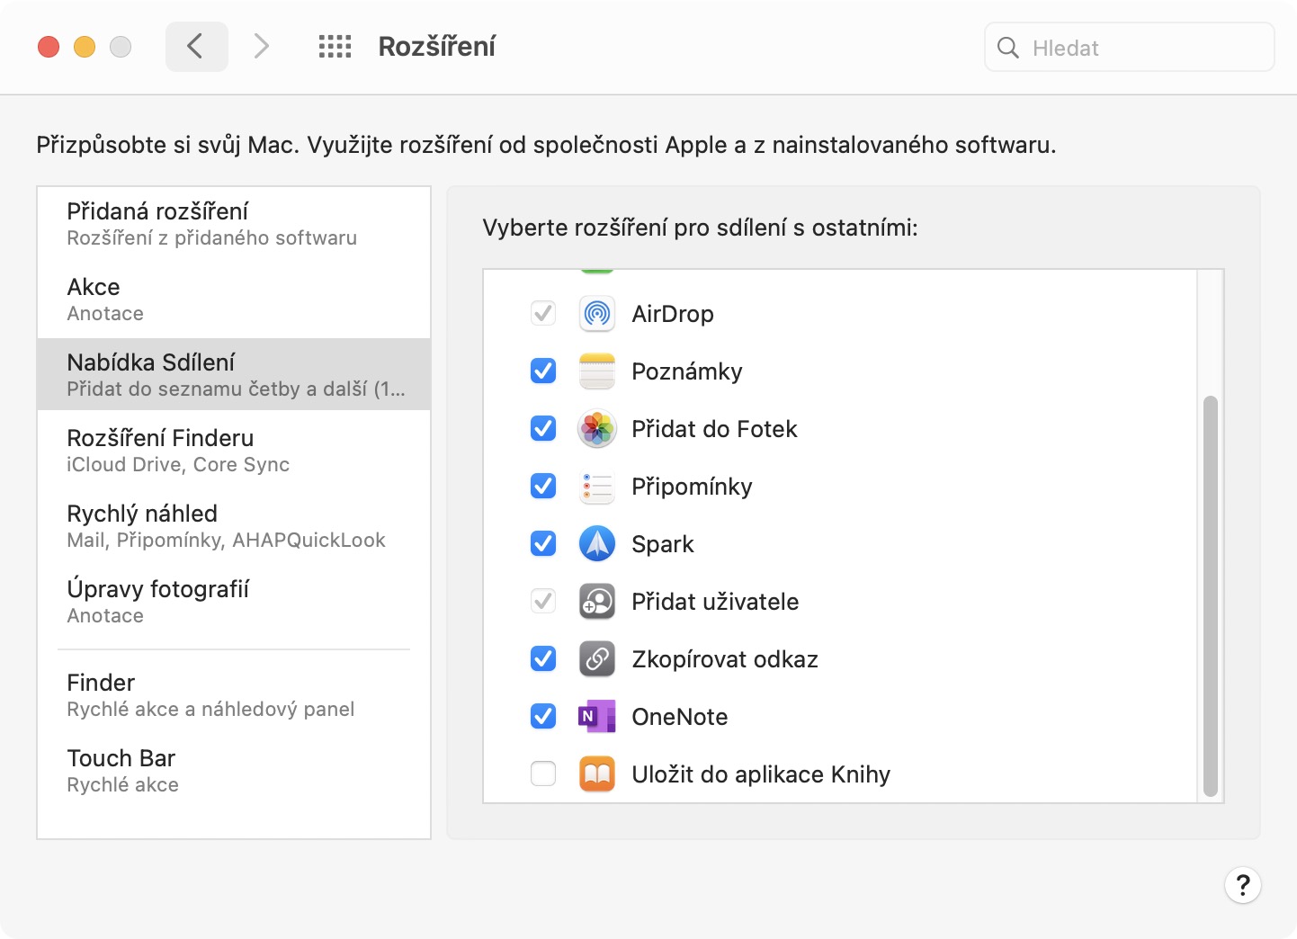Screen dimensions: 1297x939
Task: Click the Zkopírovat odkaz link icon
Action: pyautogui.click(x=596, y=659)
